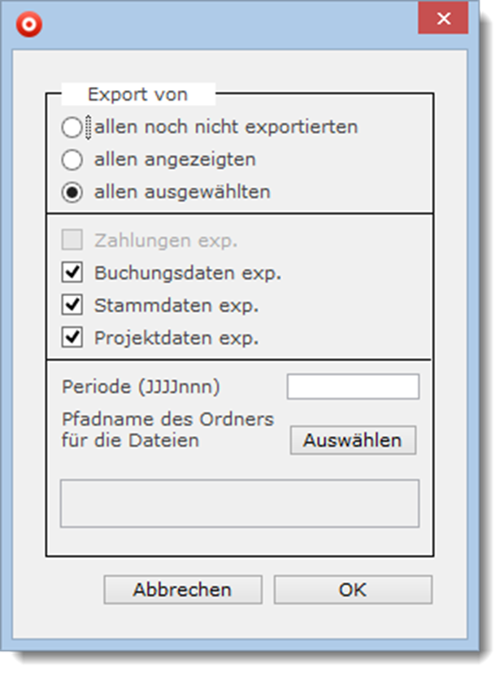This screenshot has height=676, width=504.
Task: Click the 'Stammdaten exp.' label text
Action: point(176,306)
